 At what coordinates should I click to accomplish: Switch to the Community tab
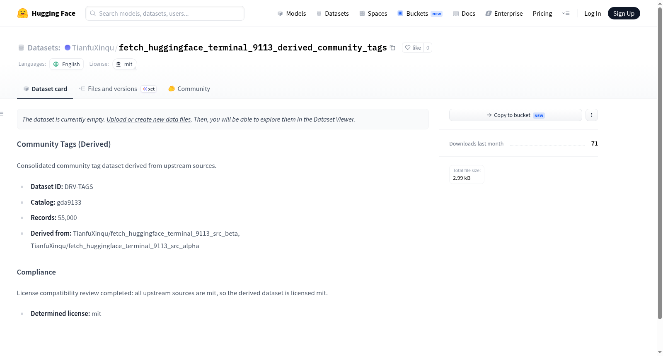[x=189, y=89]
